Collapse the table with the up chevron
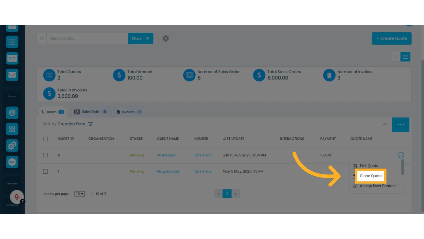Screen dimensions: 424x239 point(385,124)
